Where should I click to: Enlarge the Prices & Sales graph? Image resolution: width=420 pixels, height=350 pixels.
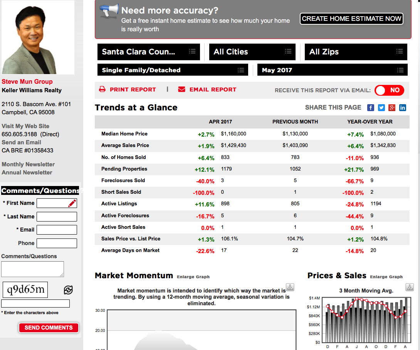point(386,277)
